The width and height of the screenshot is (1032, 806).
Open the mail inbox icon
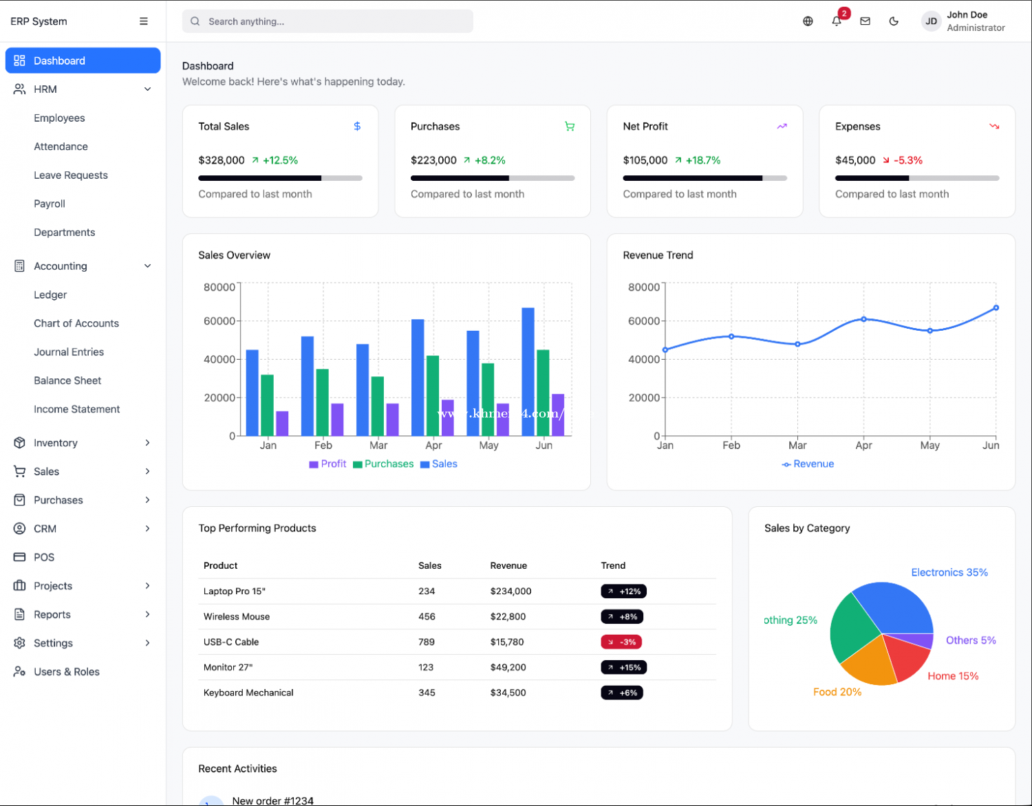click(x=865, y=21)
